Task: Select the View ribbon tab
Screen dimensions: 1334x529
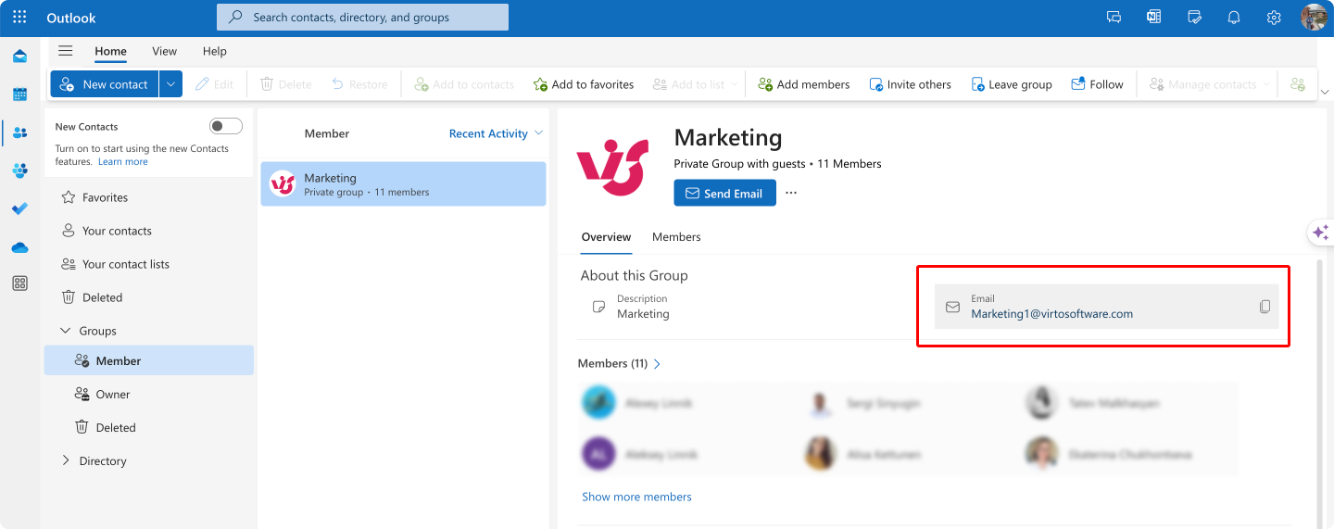Action: point(164,51)
